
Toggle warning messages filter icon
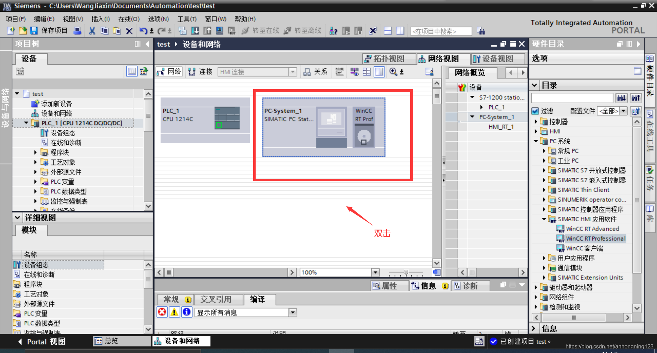pyautogui.click(x=175, y=312)
